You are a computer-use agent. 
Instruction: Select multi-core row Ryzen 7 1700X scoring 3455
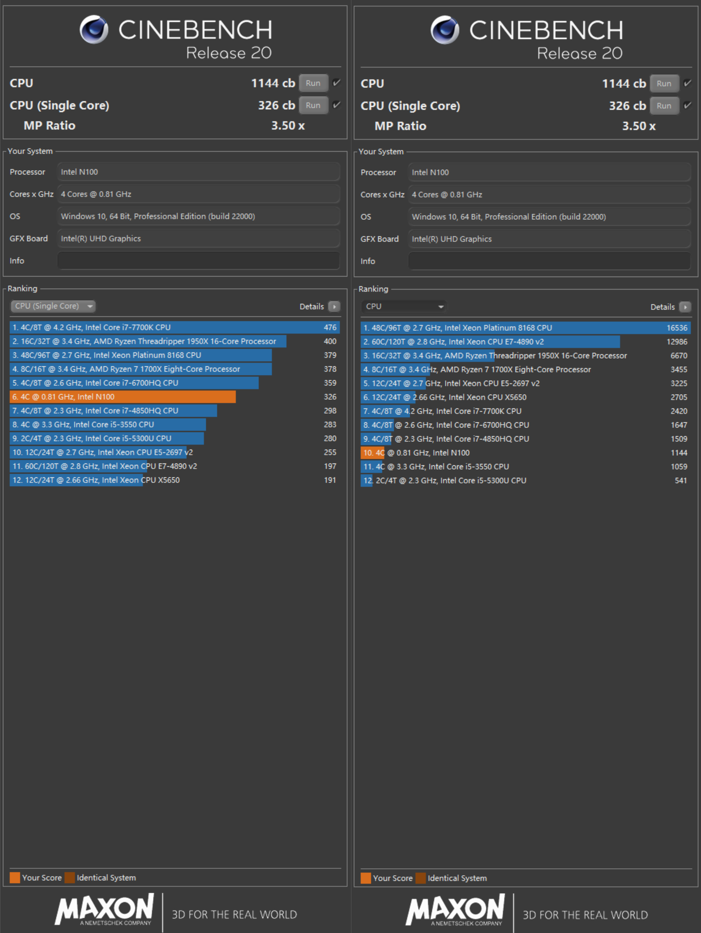tap(526, 370)
